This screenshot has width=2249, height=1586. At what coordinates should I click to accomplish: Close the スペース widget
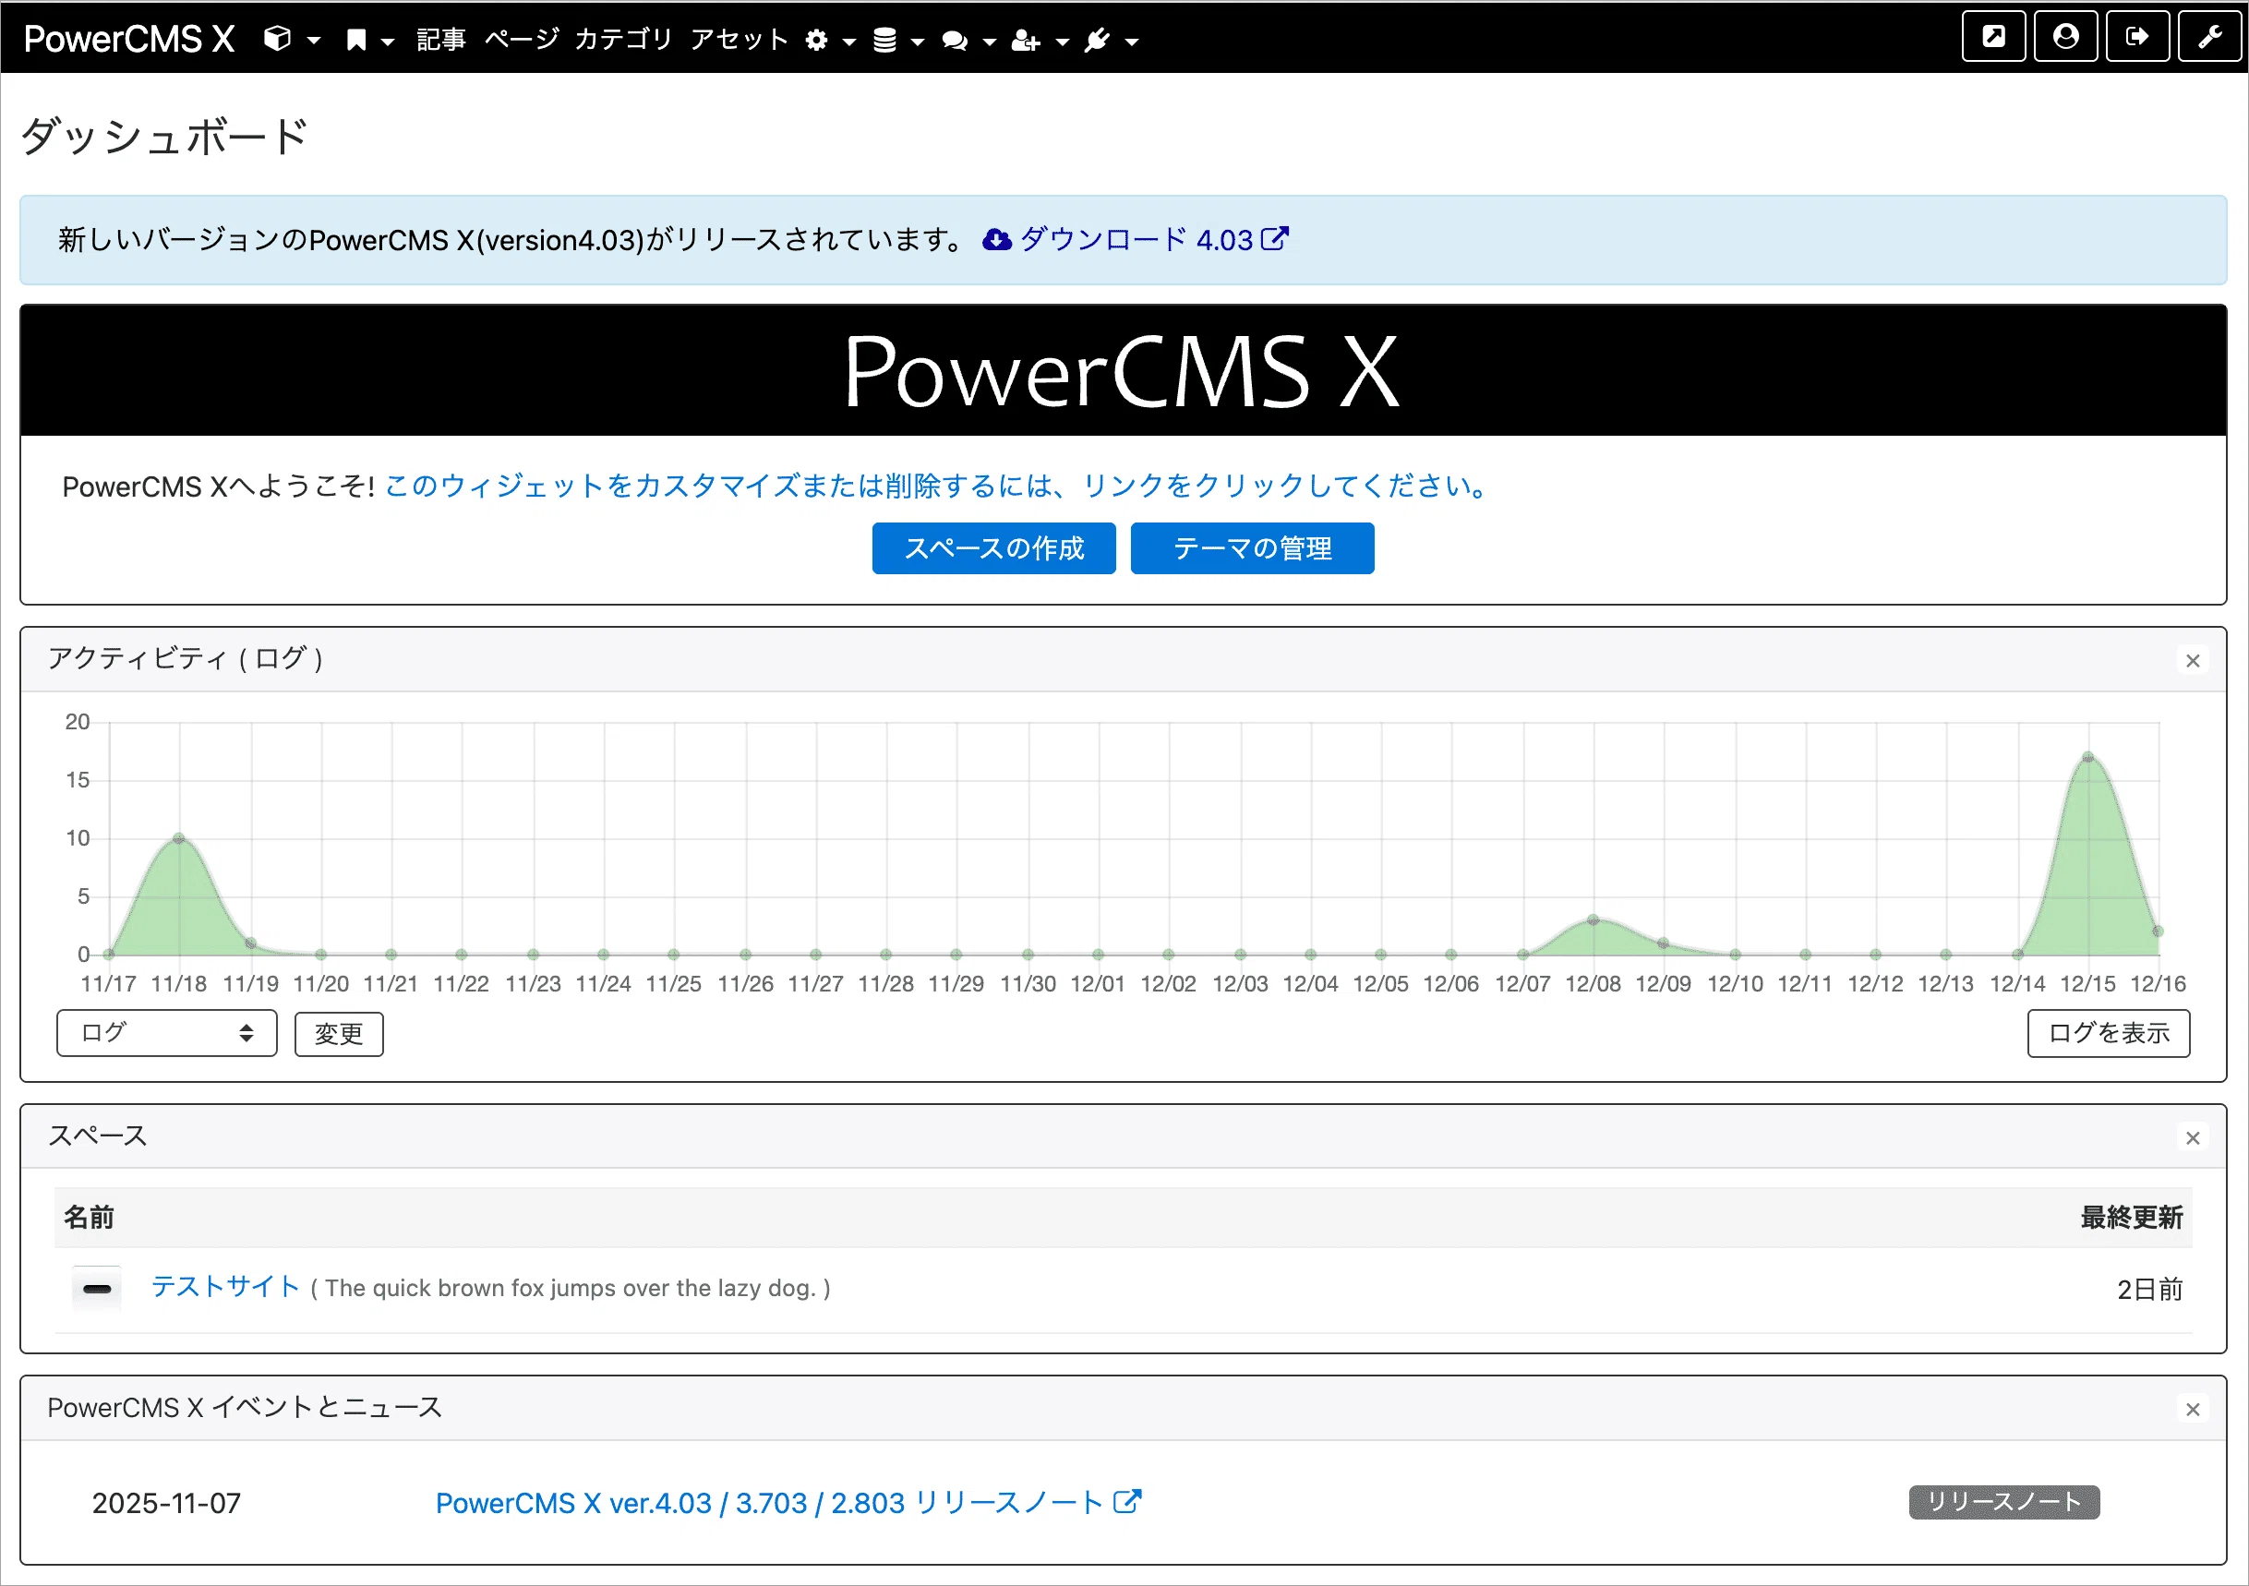pyautogui.click(x=2194, y=1138)
